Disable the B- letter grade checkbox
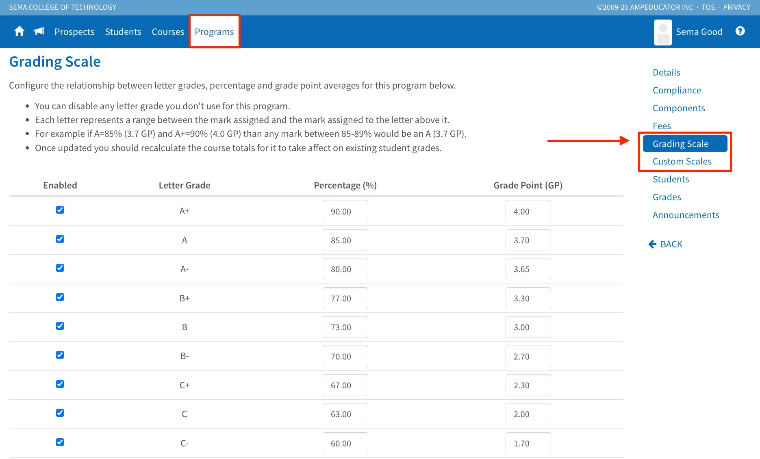 [60, 355]
